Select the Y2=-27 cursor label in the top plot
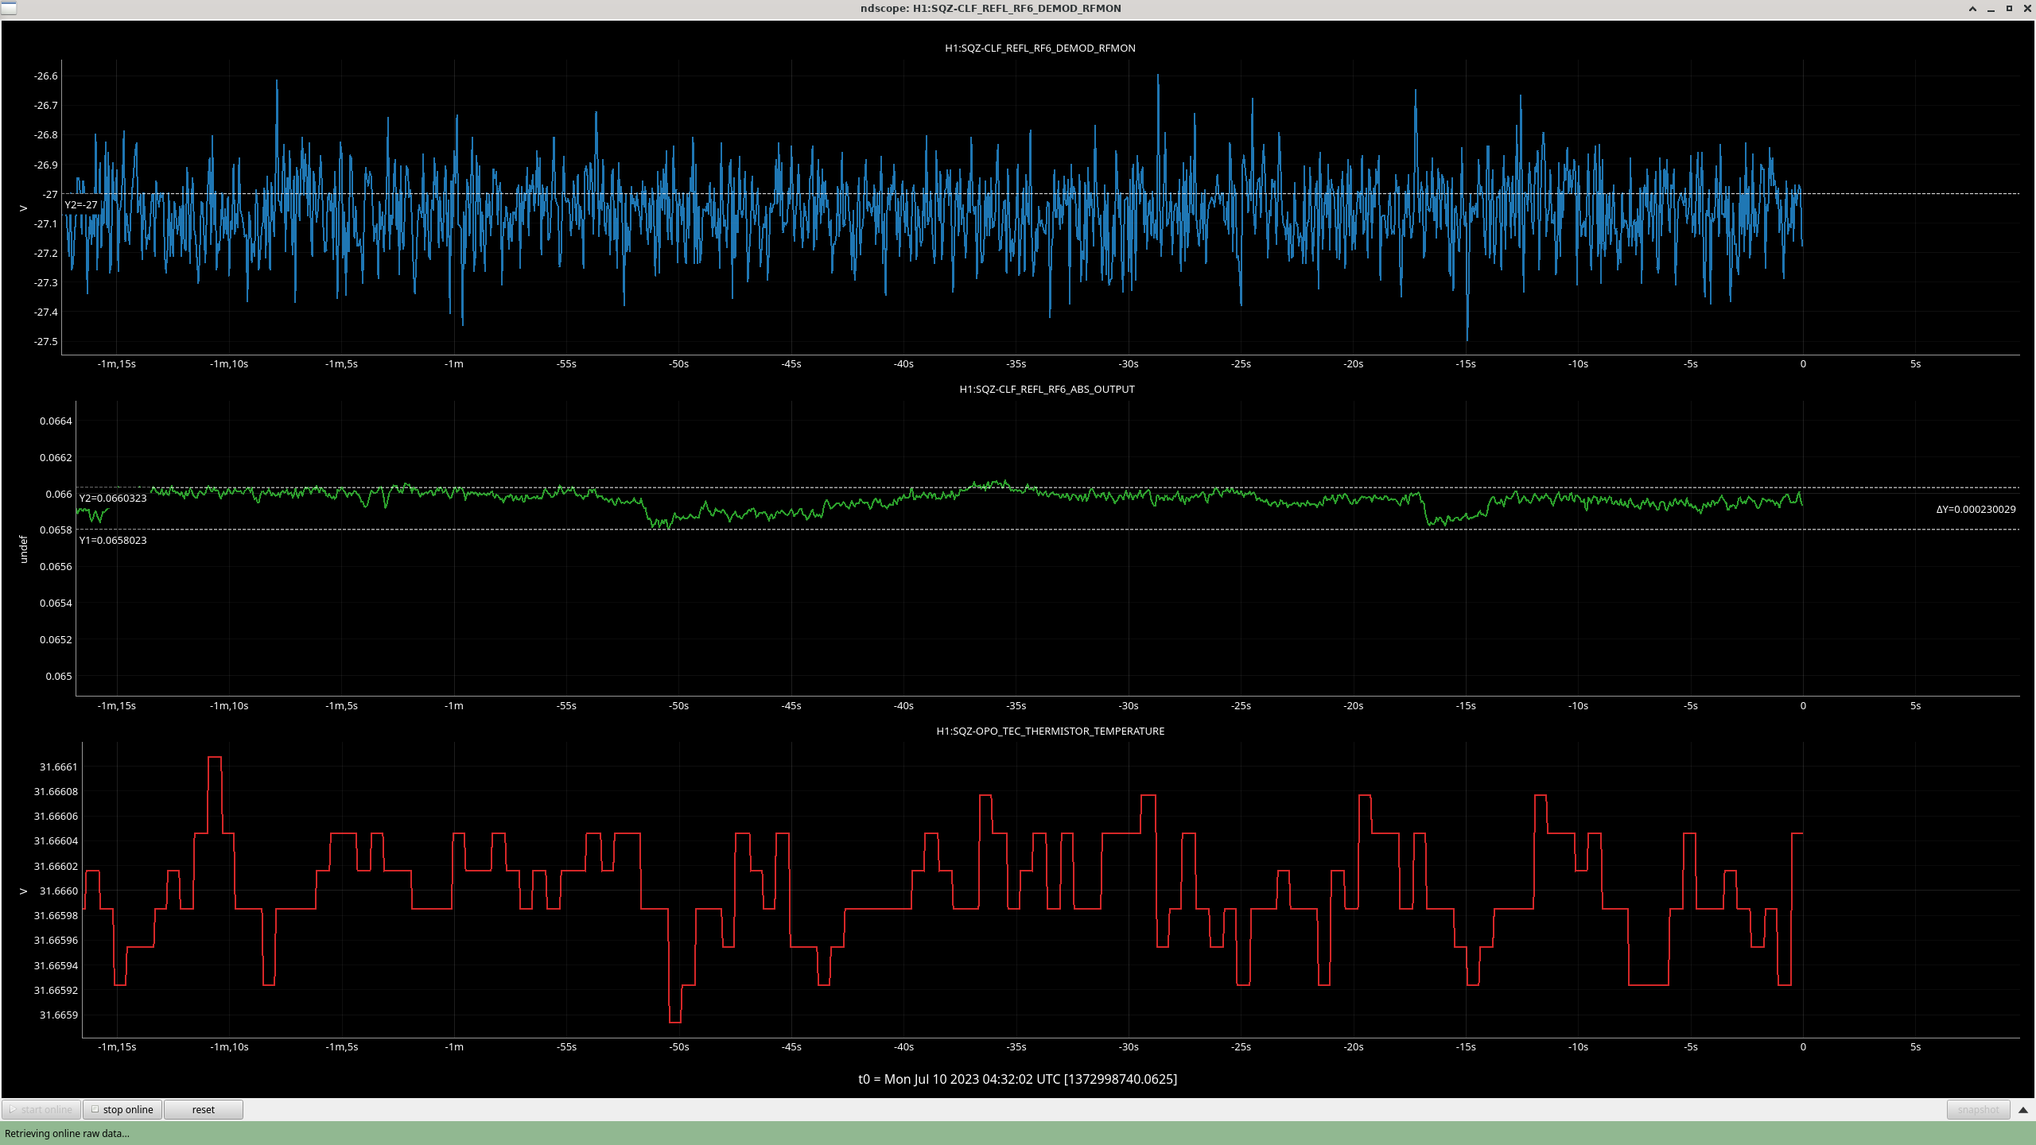Screen dimensions: 2036x1145 point(81,205)
